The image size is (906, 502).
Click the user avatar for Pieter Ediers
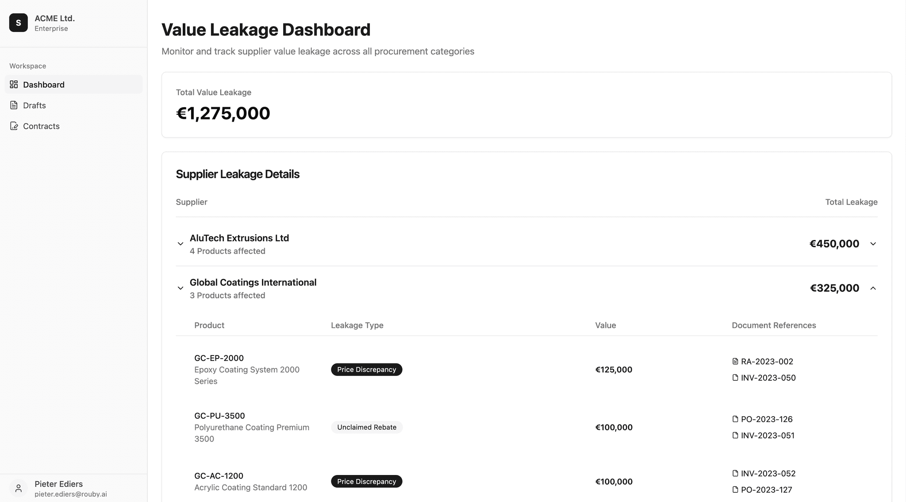(18, 488)
